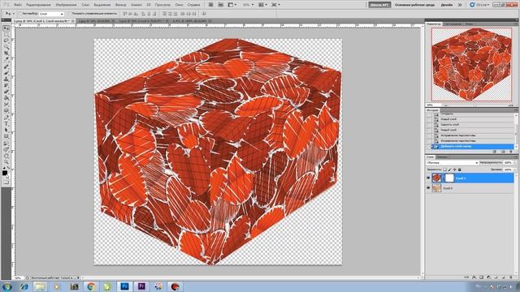Select the Pen tool

6,118
